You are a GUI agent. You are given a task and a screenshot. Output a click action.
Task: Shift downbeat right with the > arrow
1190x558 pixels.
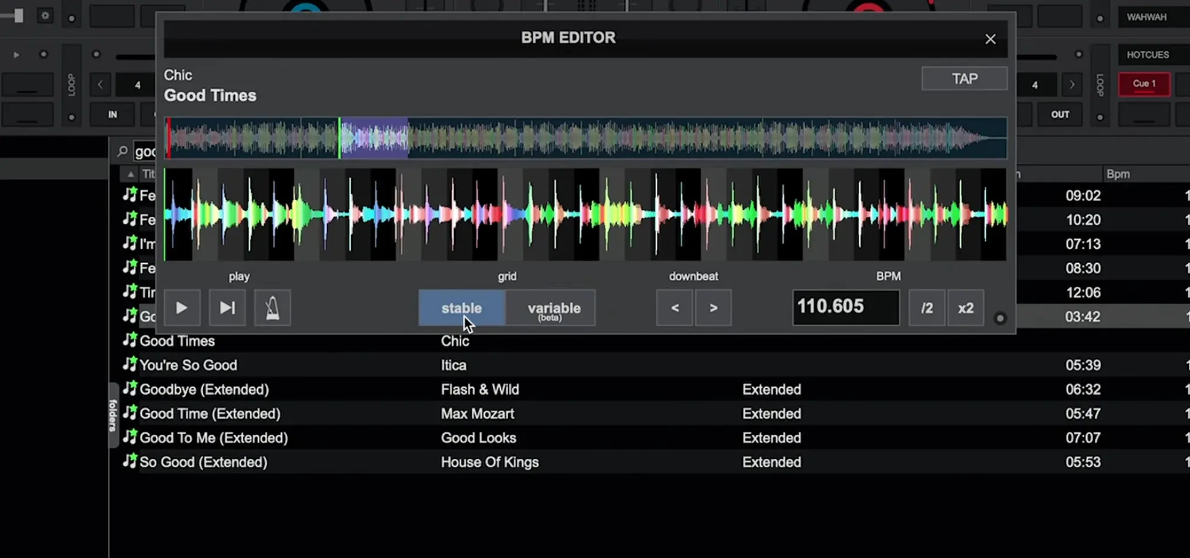[713, 308]
